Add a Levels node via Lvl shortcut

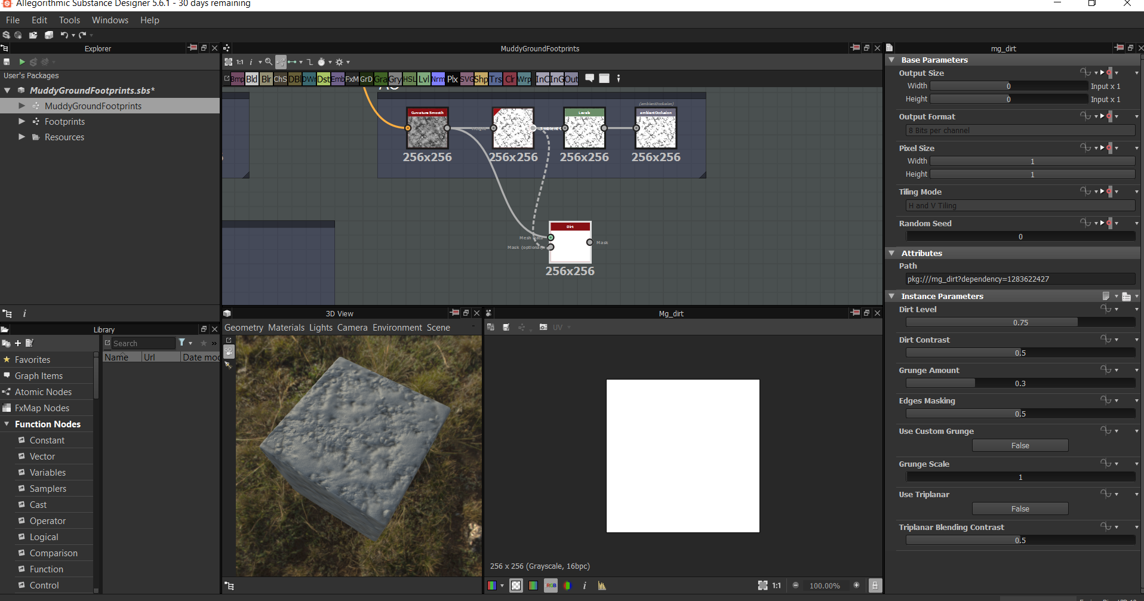[423, 79]
